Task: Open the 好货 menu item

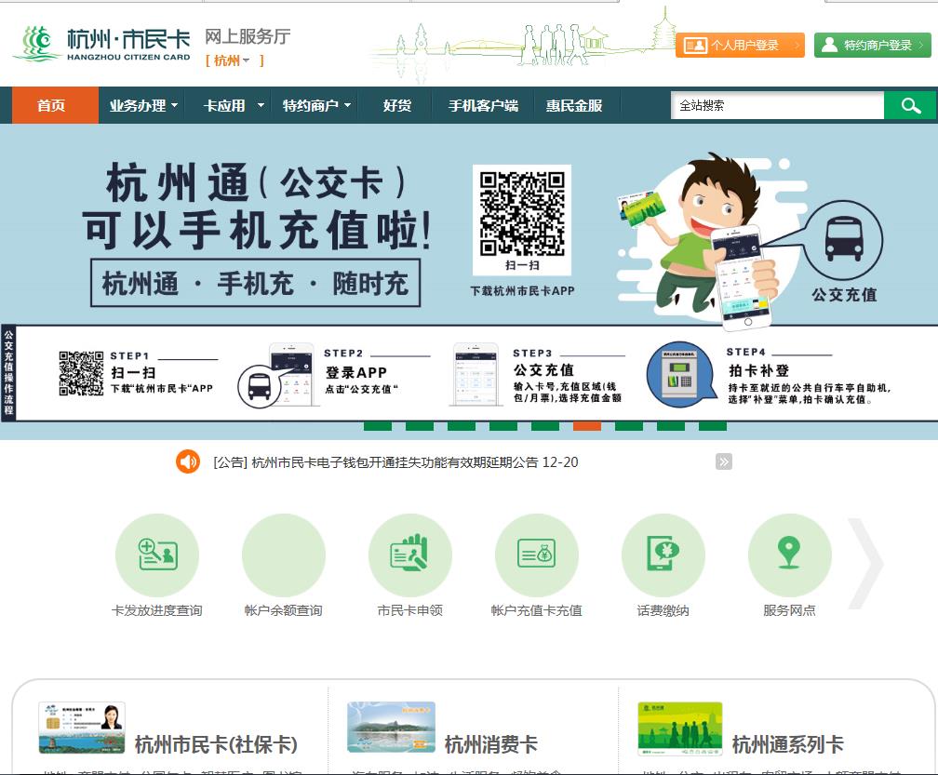Action: 397,105
